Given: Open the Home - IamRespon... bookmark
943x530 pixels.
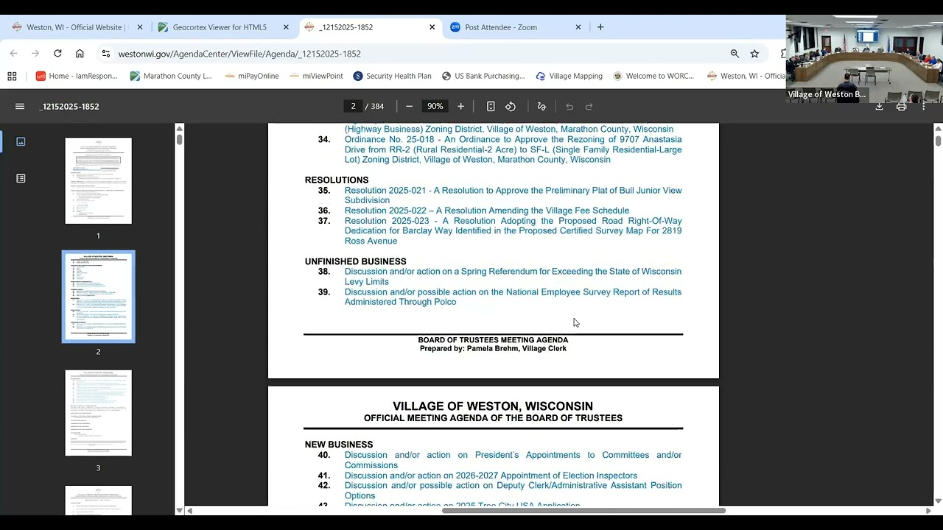Looking at the screenshot, I should point(77,76).
